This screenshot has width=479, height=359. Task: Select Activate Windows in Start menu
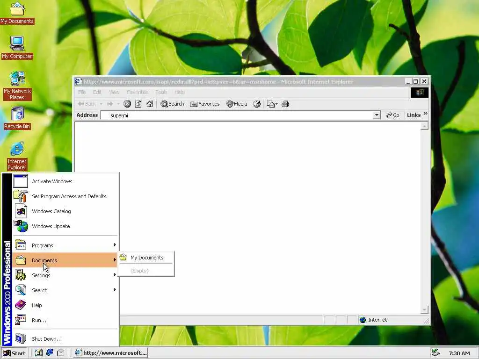coord(65,181)
